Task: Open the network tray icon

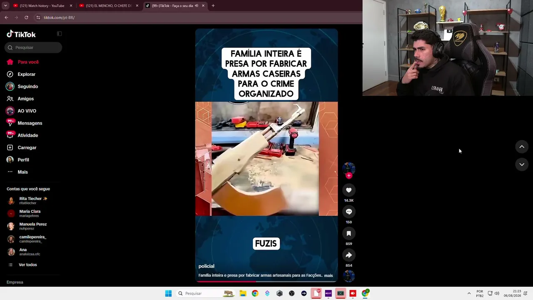Action: click(x=490, y=293)
